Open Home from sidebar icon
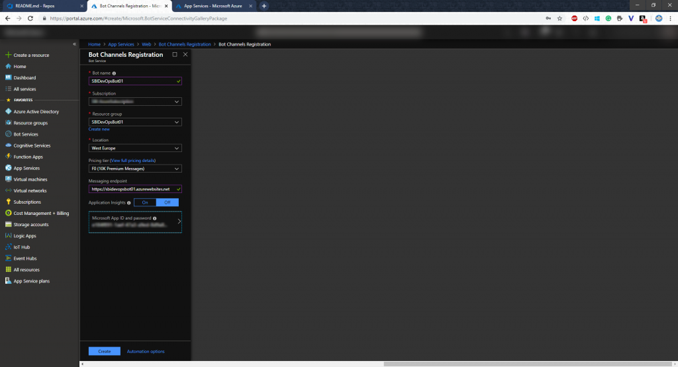678x367 pixels. [8, 66]
